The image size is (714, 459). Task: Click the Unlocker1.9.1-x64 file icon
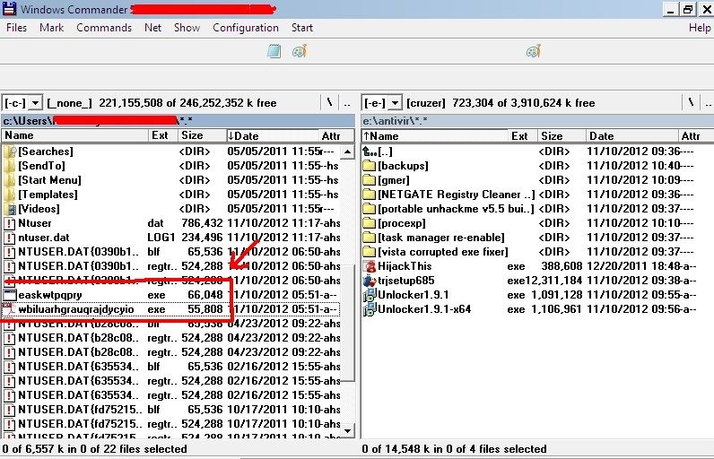(x=369, y=309)
